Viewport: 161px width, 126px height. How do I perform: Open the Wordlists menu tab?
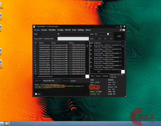point(52,30)
